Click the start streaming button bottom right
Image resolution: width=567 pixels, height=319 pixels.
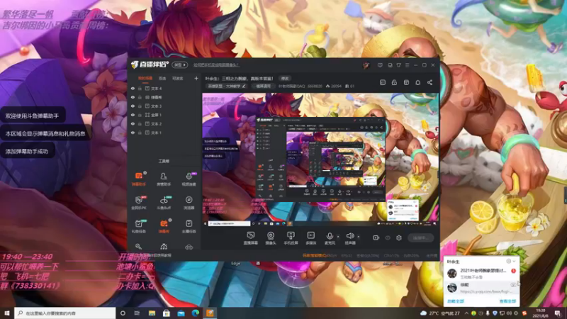[x=420, y=238]
